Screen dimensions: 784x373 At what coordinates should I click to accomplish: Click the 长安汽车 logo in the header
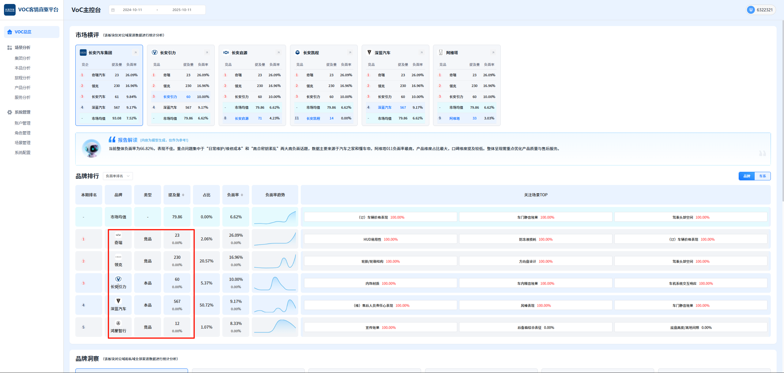pyautogui.click(x=10, y=10)
